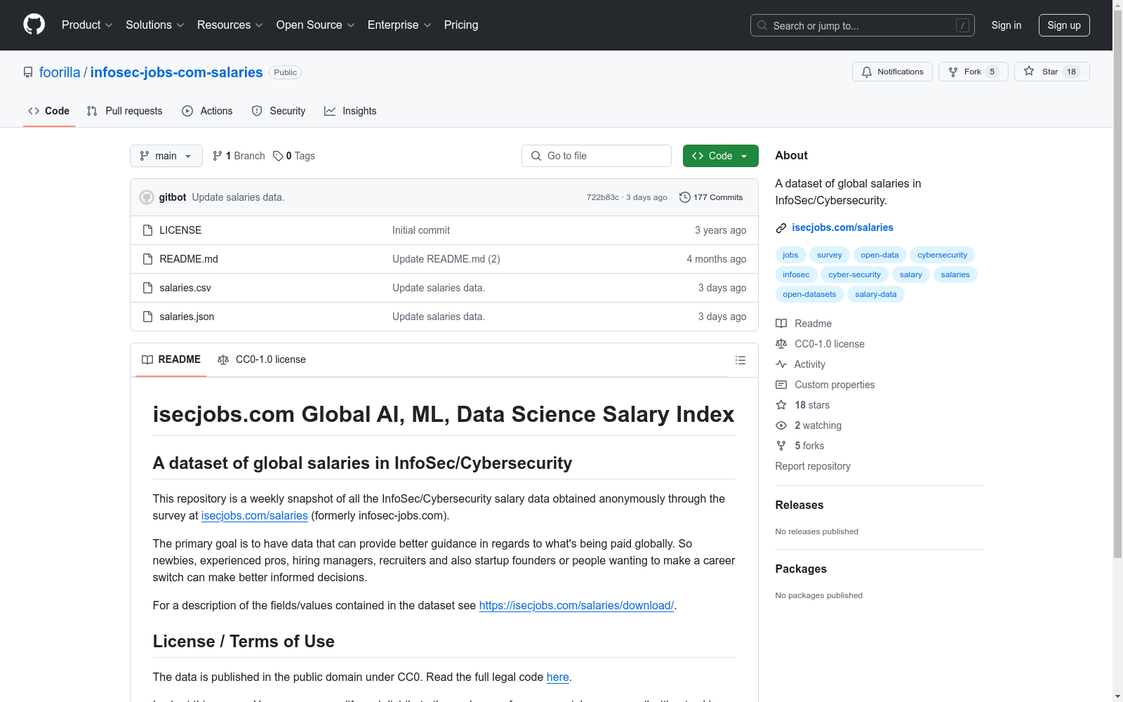The height and width of the screenshot is (702, 1123).
Task: Open the isecjobs.com/salaries link in the README text
Action: coord(255,515)
